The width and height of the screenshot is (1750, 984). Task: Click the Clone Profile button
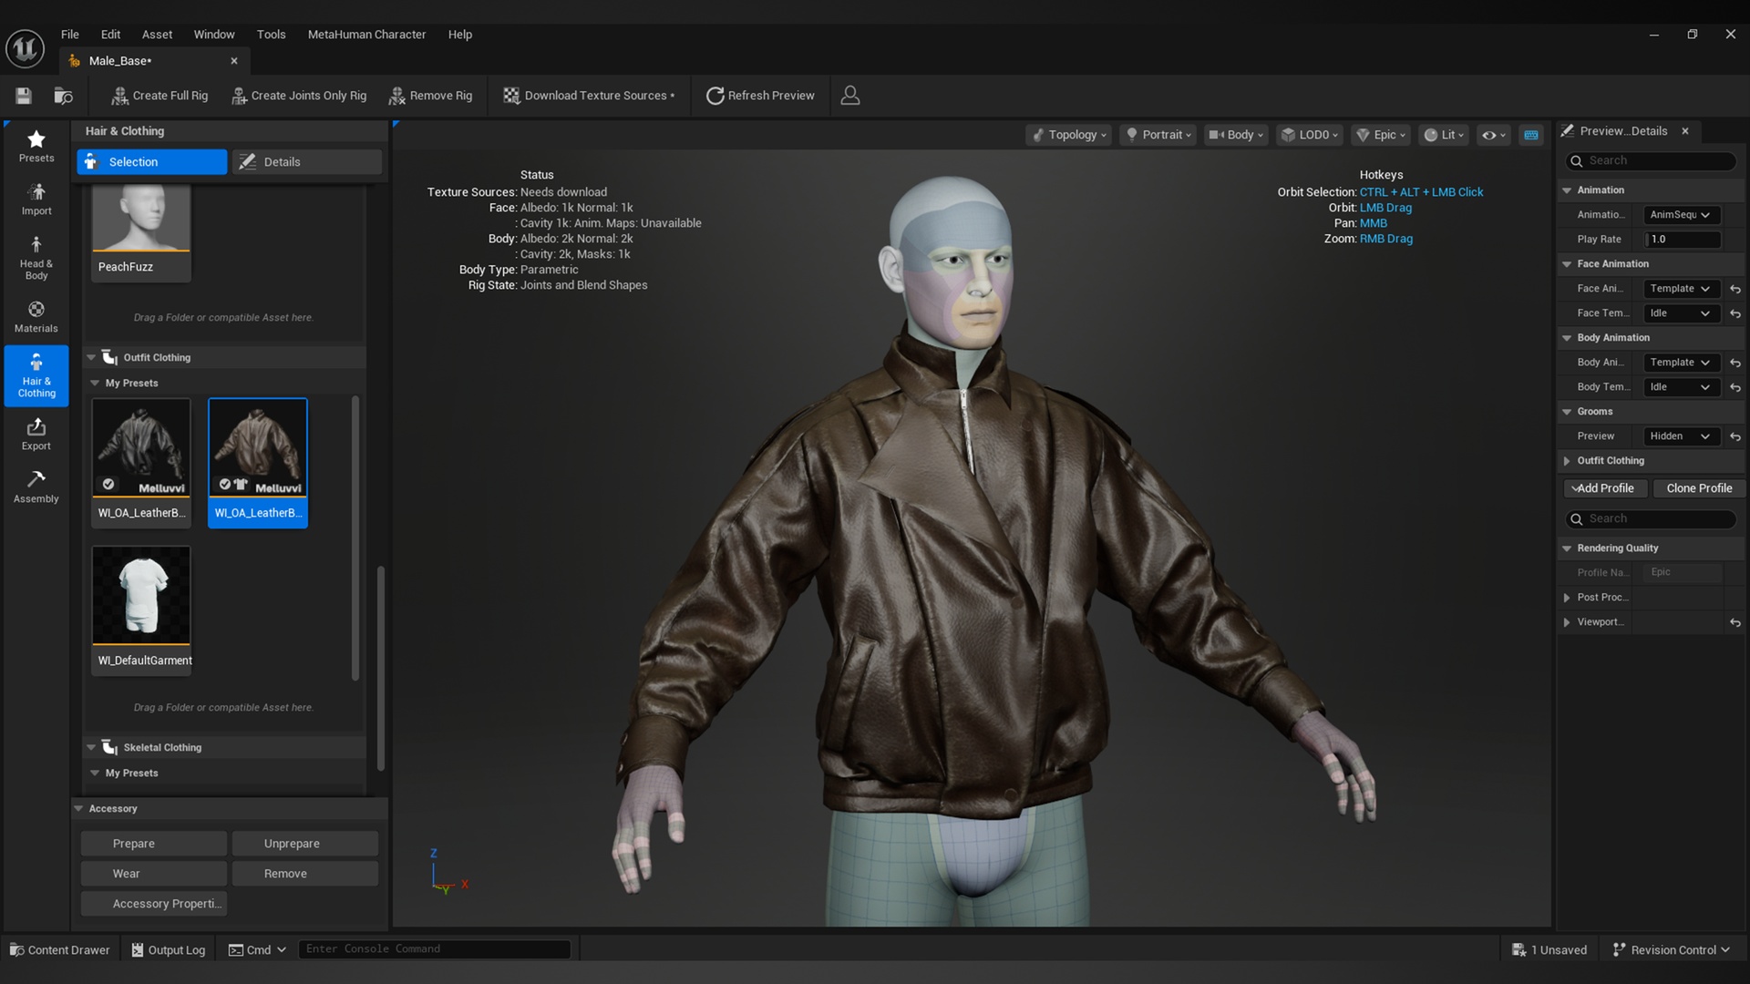click(x=1698, y=488)
